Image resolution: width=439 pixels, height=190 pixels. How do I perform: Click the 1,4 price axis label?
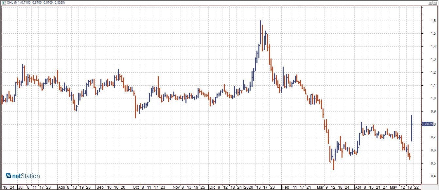click(x=433, y=46)
